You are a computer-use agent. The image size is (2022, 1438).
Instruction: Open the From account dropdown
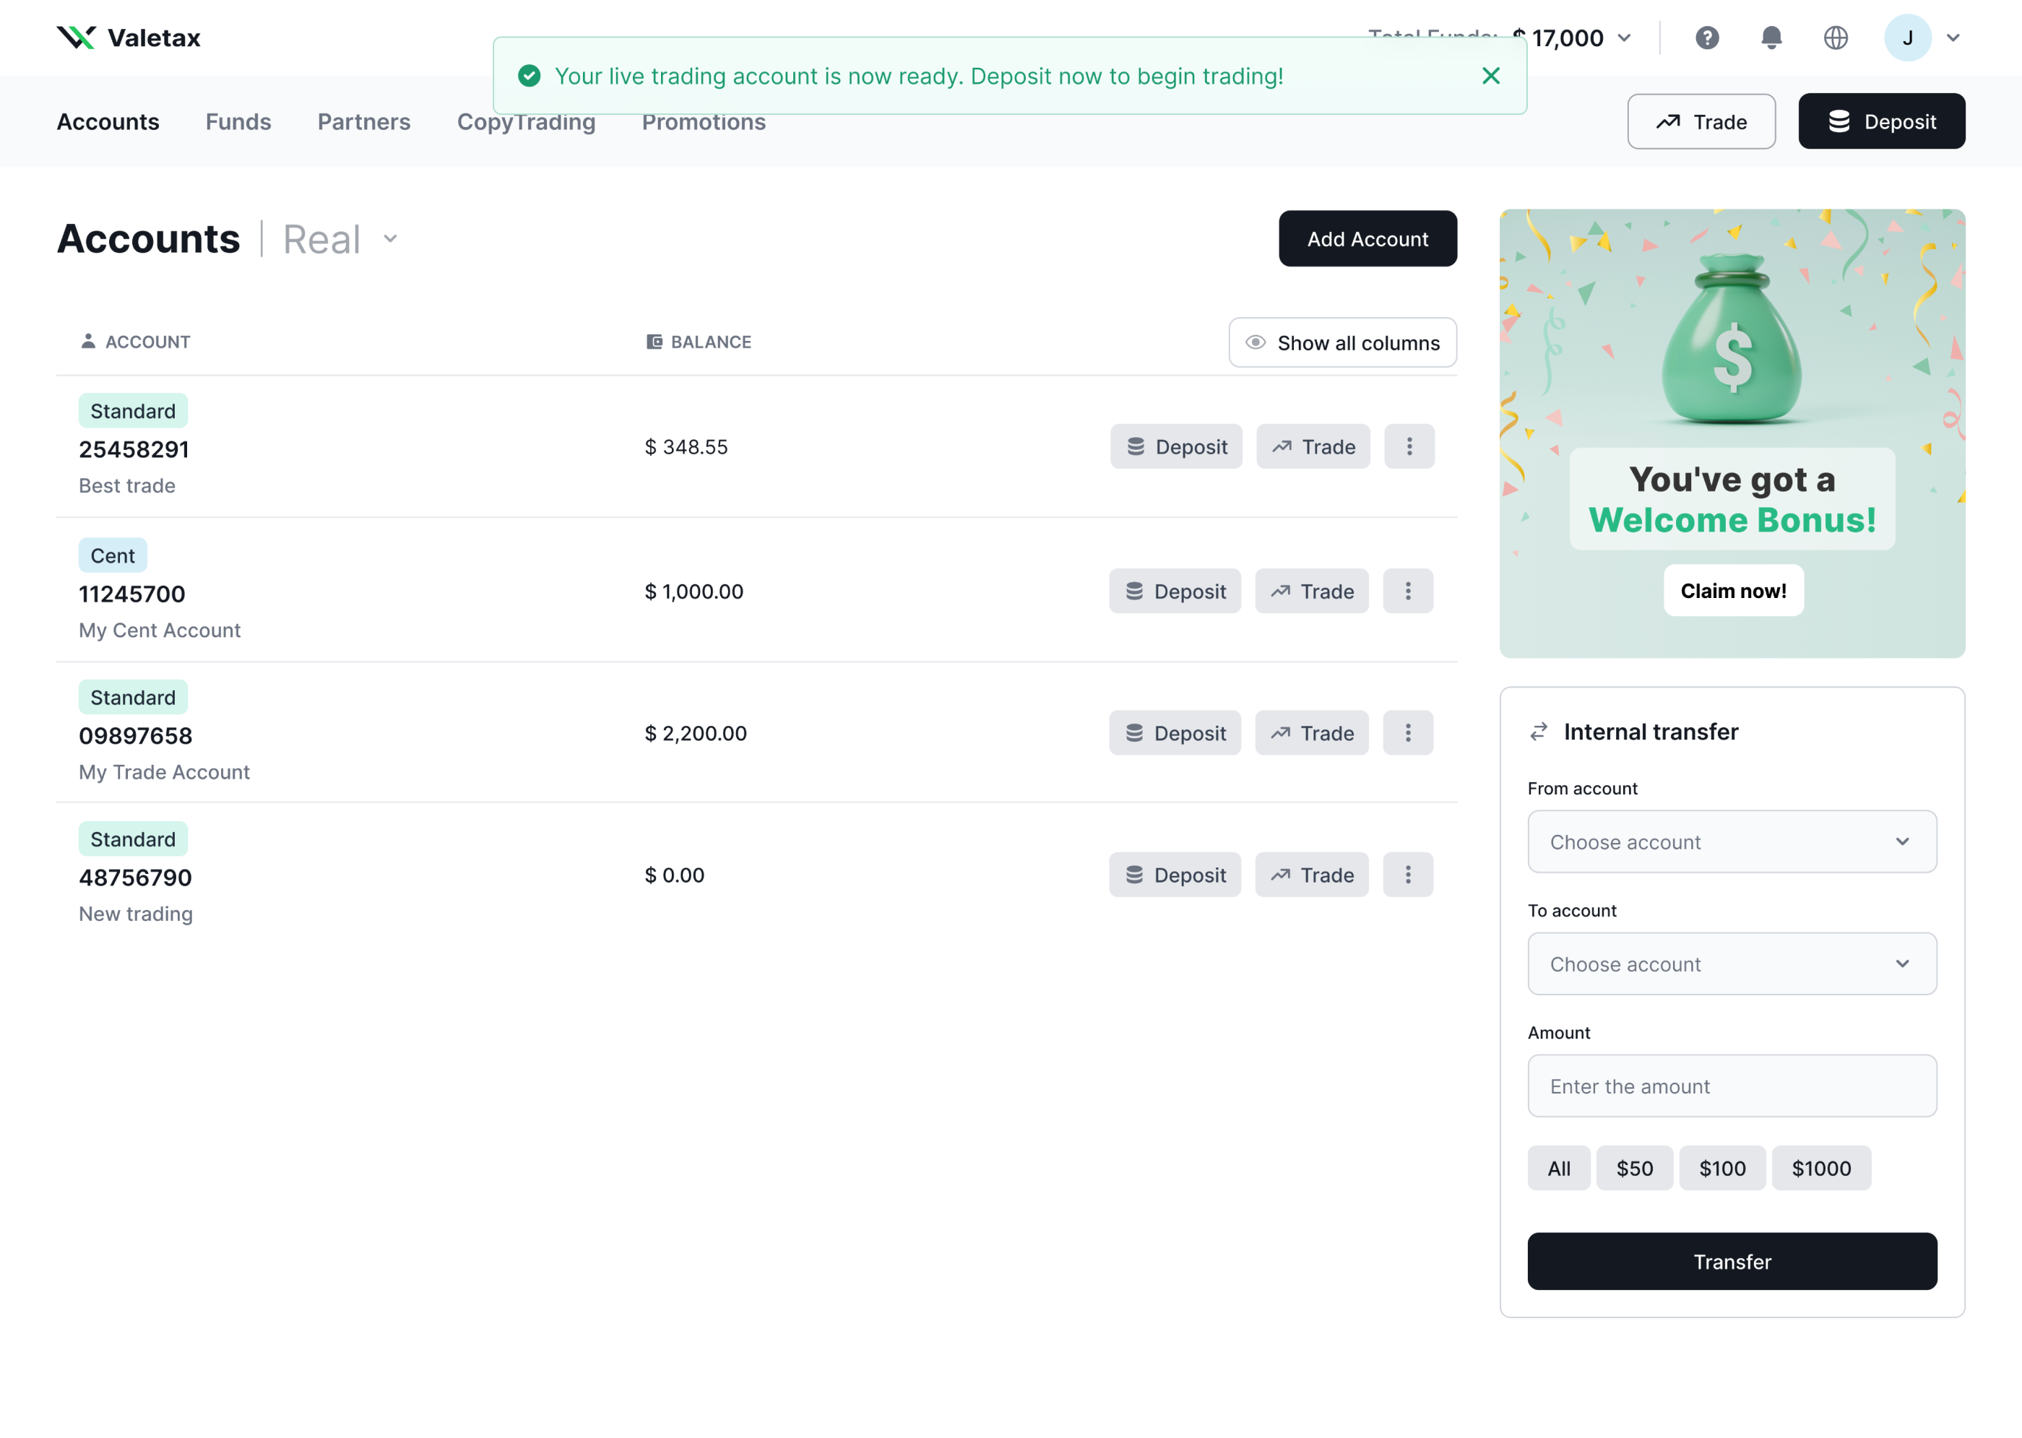pos(1732,841)
